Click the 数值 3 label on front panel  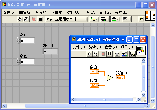click(48, 46)
